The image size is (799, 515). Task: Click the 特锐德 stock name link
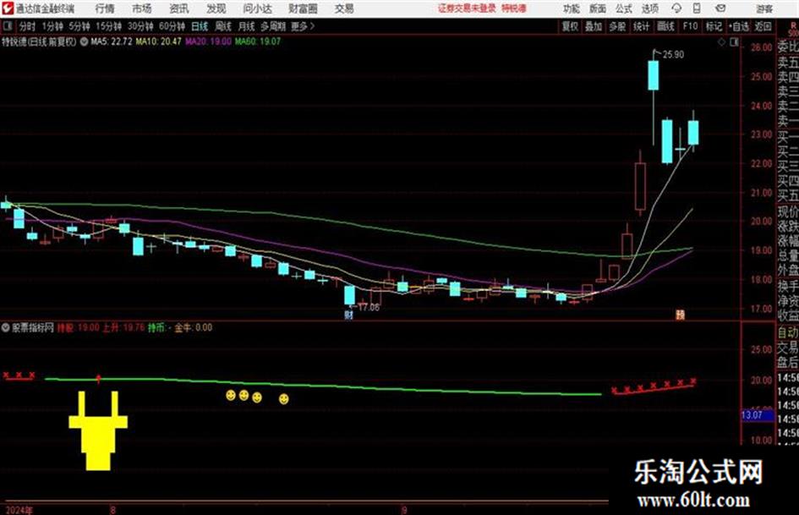click(514, 8)
